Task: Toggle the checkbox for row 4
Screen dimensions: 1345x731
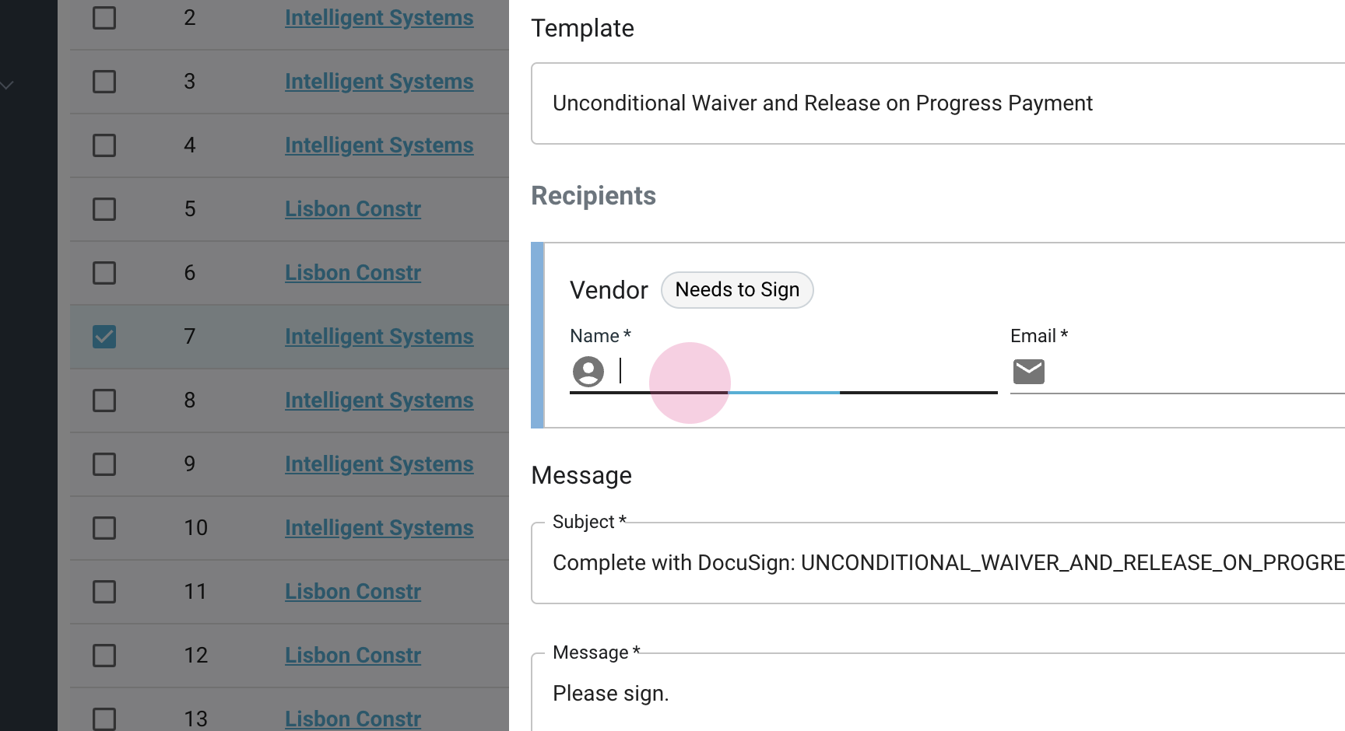Action: click(104, 145)
